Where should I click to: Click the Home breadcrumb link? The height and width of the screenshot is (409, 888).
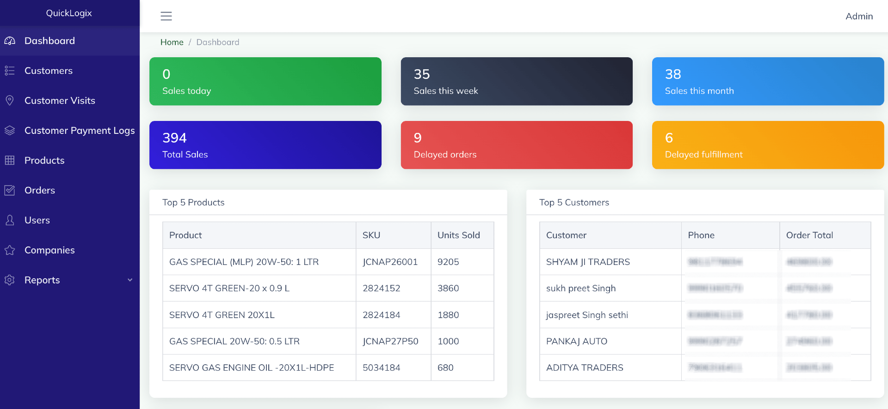pyautogui.click(x=172, y=42)
